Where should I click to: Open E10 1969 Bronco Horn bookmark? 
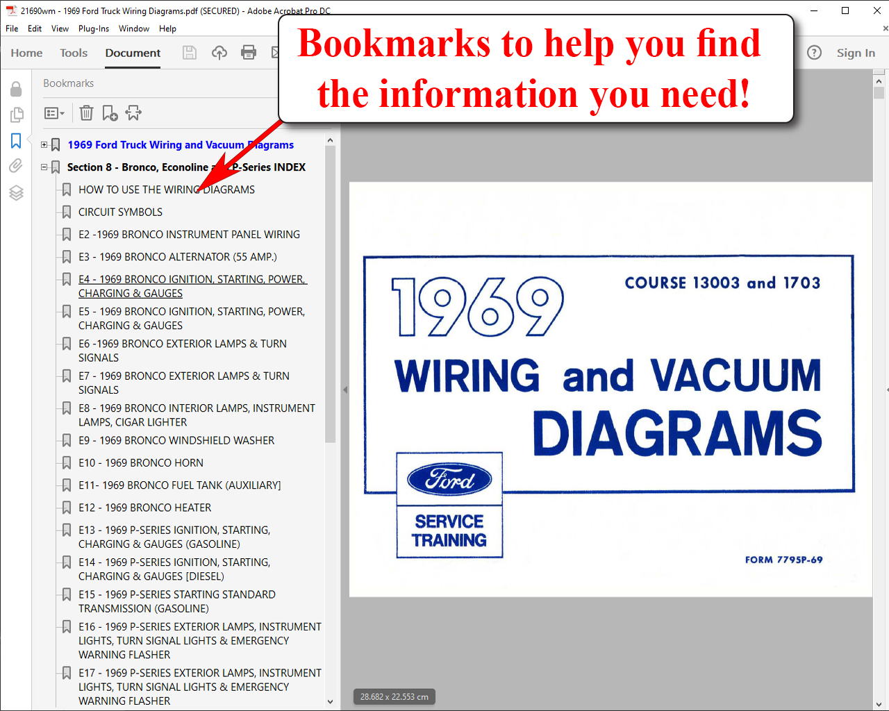pyautogui.click(x=141, y=463)
